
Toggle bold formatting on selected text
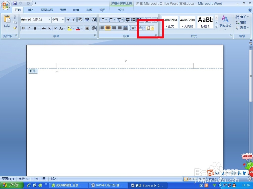[x=23, y=28]
